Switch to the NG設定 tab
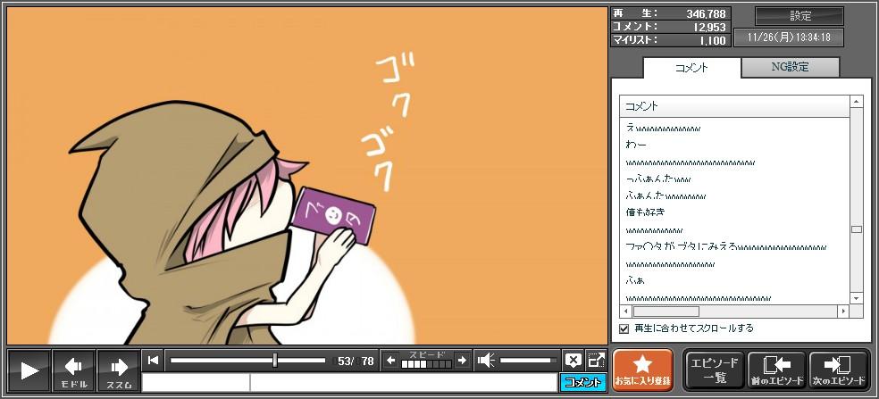The height and width of the screenshot is (399, 879). click(791, 67)
